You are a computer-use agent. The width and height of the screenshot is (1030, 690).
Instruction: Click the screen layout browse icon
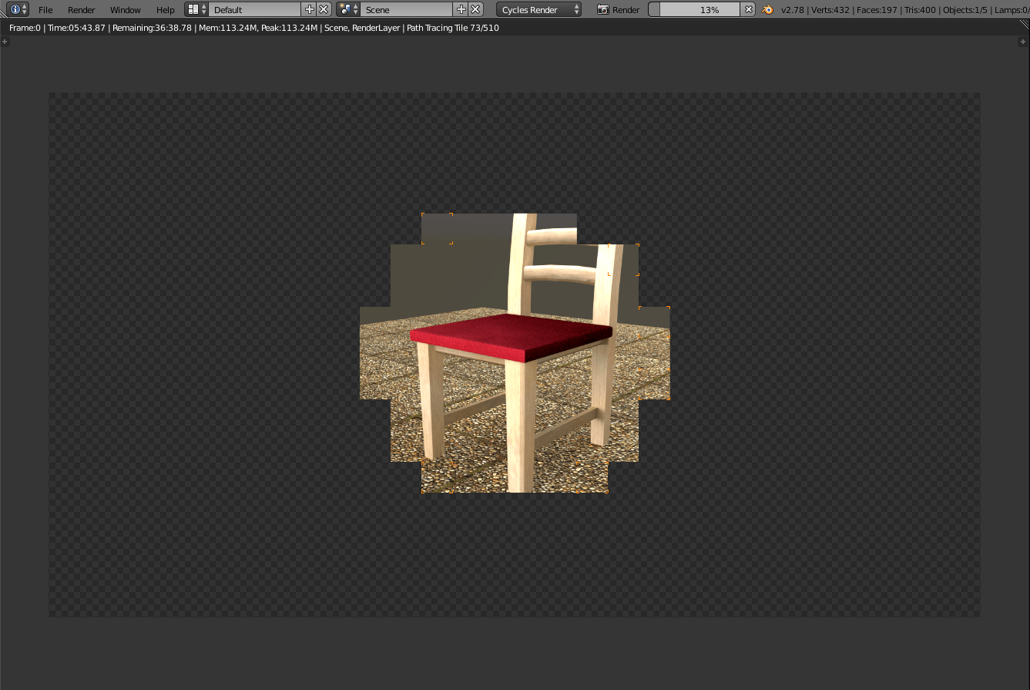point(197,10)
